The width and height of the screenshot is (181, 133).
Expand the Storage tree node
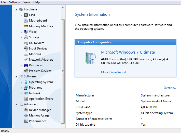(x=21, y=38)
